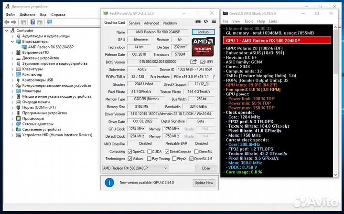Open the GPU-Z hamburger menu

point(214,21)
